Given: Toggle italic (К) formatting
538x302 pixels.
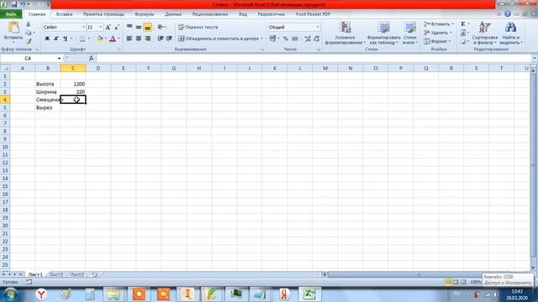Looking at the screenshot, I should click(56, 39).
